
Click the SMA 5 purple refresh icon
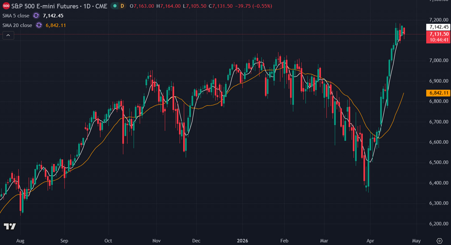click(x=37, y=16)
